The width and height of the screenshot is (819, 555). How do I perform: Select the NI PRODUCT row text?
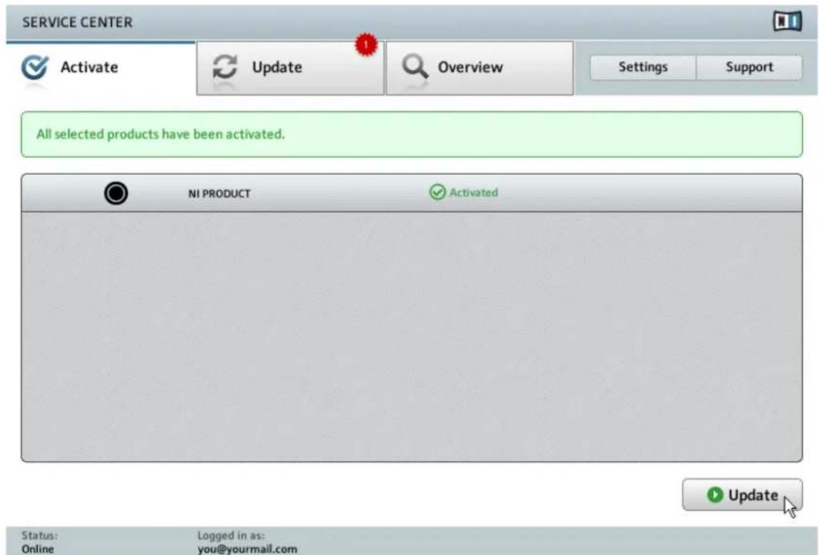219,194
